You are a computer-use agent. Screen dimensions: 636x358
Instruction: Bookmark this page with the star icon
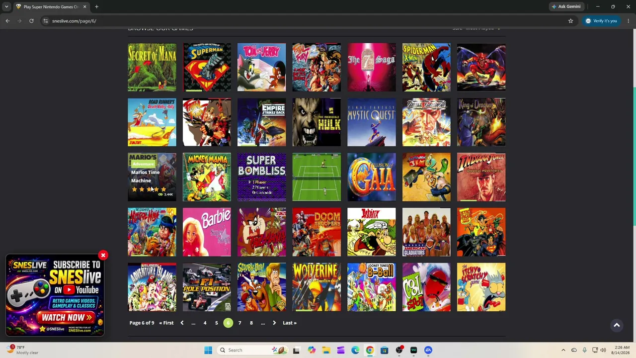pyautogui.click(x=570, y=21)
